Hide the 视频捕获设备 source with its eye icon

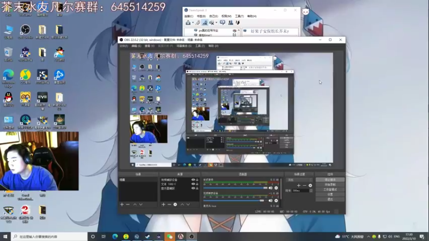193,180
